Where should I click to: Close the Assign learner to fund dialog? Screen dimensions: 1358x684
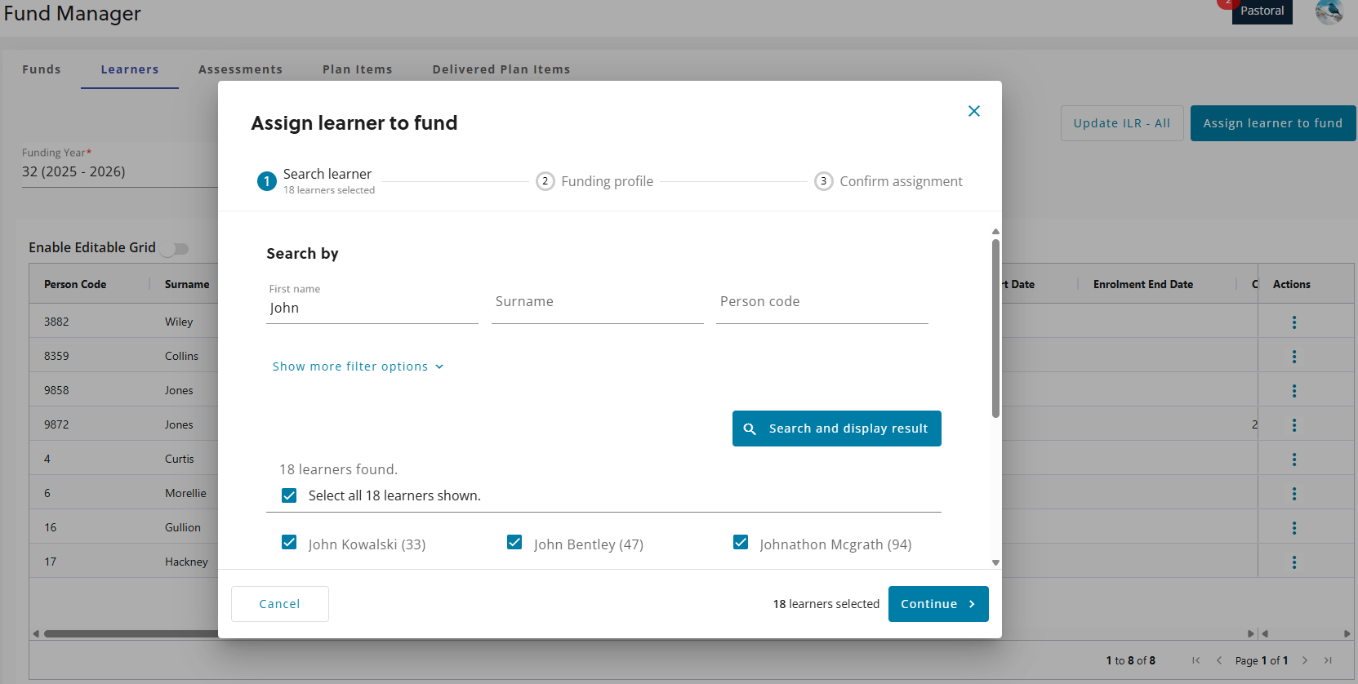pyautogui.click(x=973, y=111)
